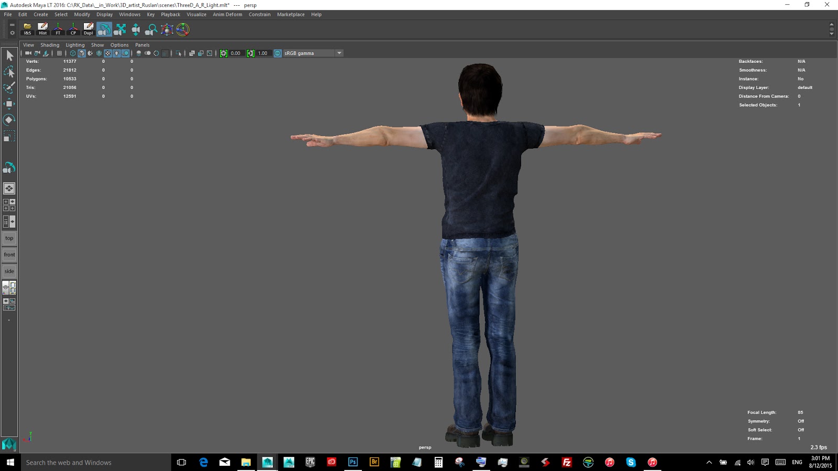Viewport: 838px width, 471px height.
Task: Open the Anim Deform menu
Action: (227, 15)
